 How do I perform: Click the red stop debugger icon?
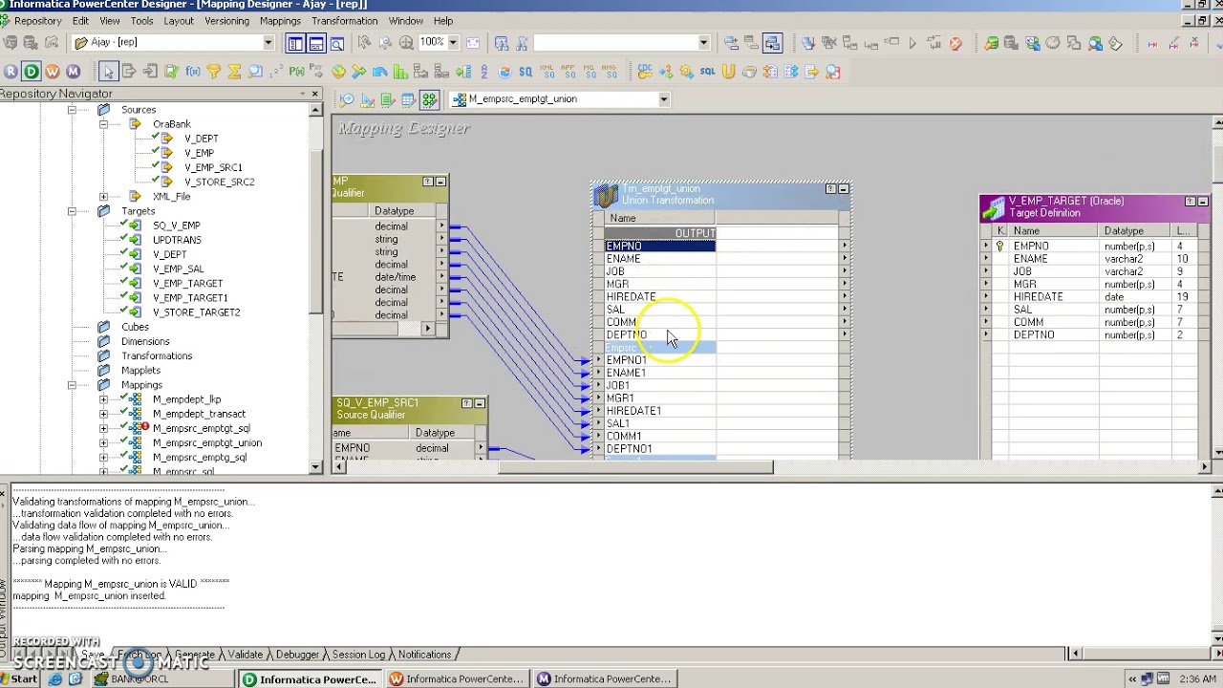click(955, 43)
